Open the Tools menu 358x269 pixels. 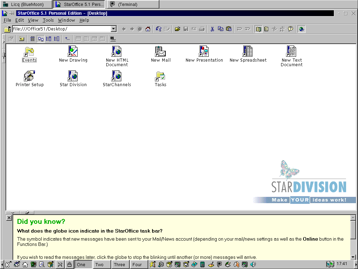point(48,20)
